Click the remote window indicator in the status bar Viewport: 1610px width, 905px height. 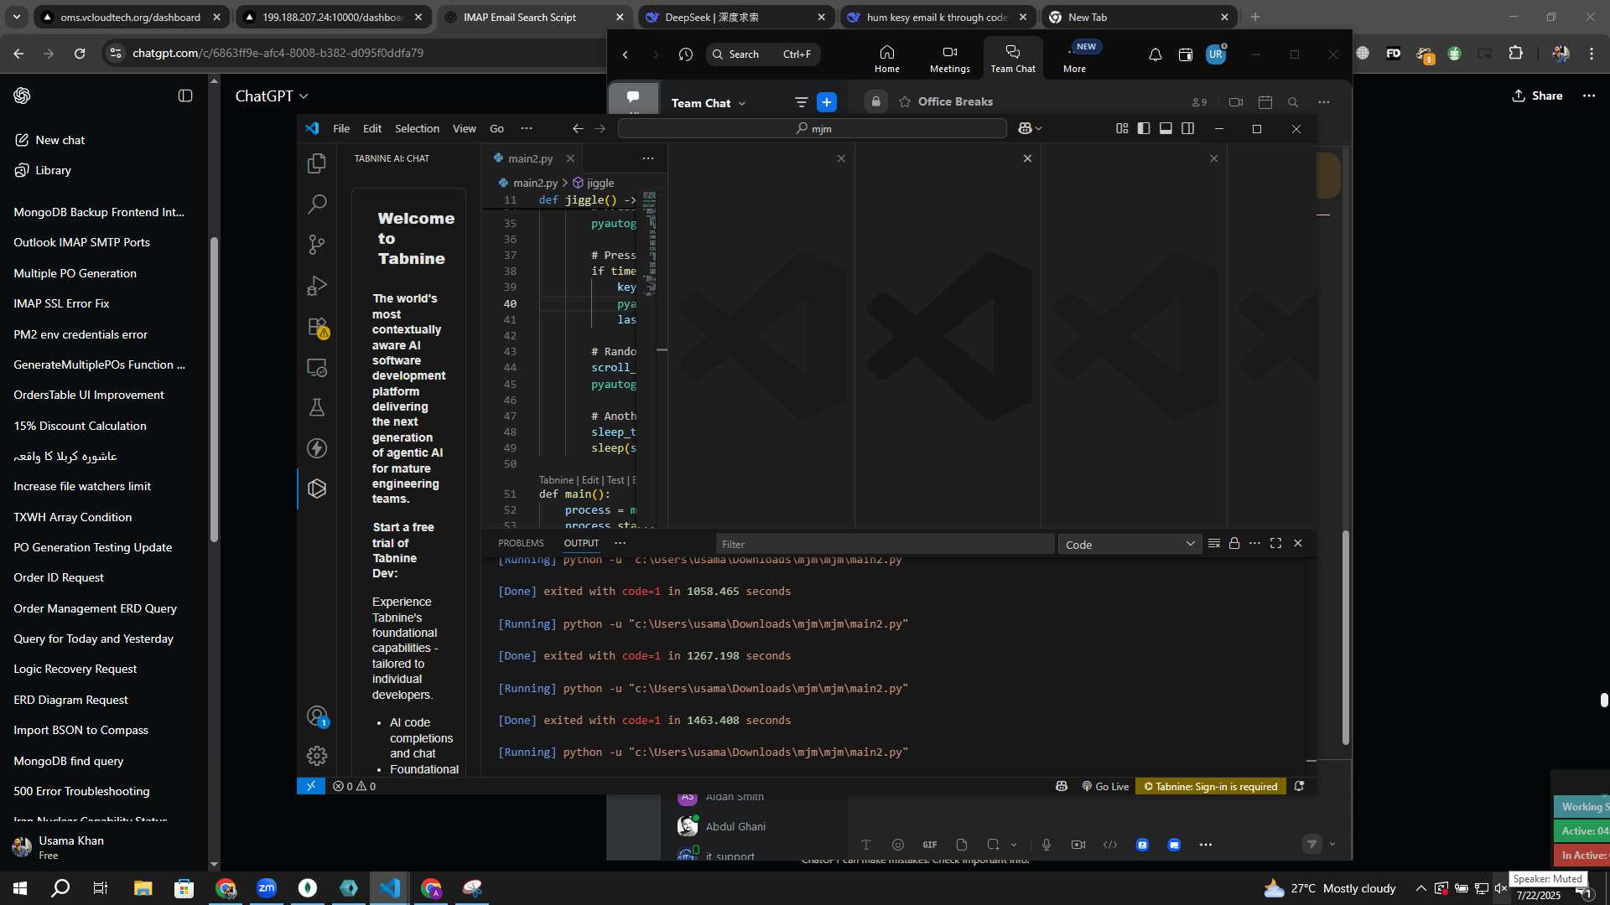tap(311, 786)
